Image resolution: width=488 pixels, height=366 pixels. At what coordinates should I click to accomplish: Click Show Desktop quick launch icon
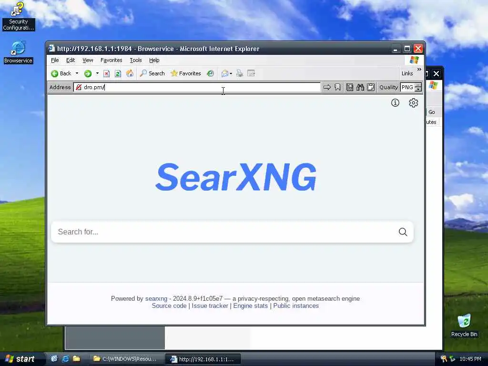[x=54, y=359]
